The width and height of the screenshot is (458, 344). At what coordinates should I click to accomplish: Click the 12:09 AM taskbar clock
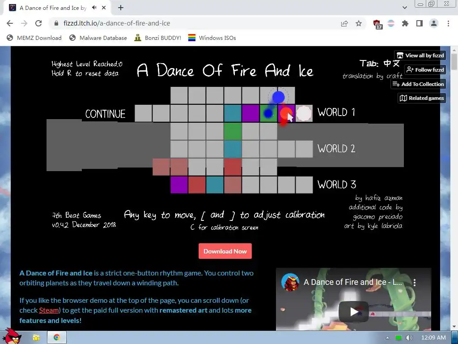click(433, 338)
